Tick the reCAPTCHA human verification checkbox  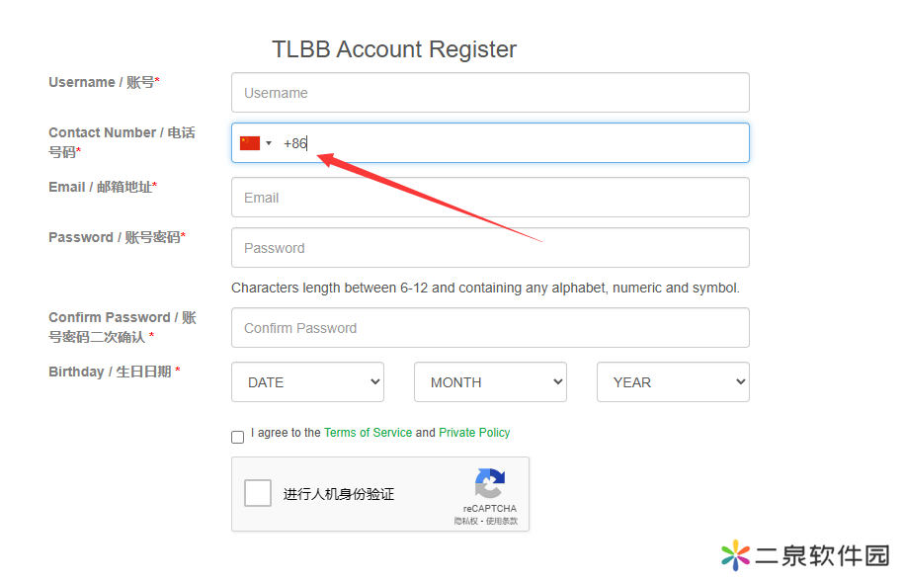click(x=258, y=493)
